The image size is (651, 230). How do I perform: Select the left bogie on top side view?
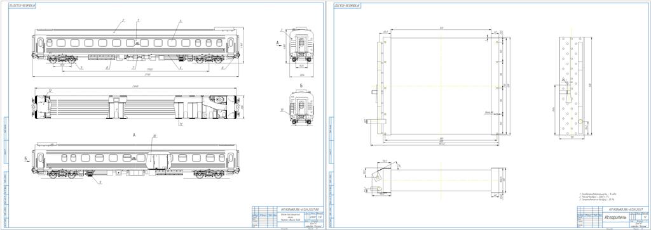[x=62, y=60]
